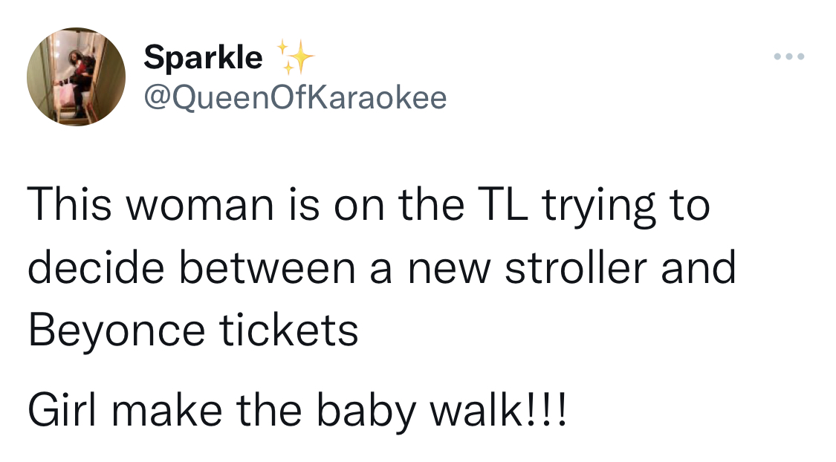Open the Sparkle display name link
This screenshot has height=462, width=836.
pos(203,57)
